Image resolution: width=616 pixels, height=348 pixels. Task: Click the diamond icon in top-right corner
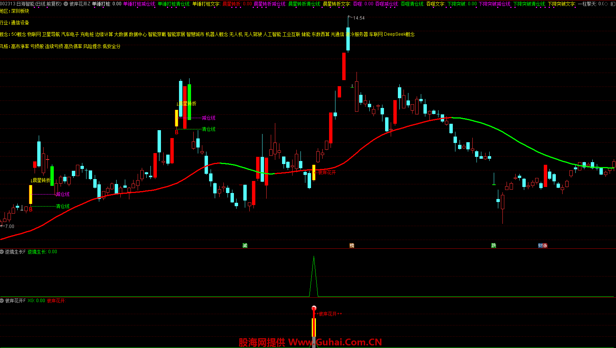click(x=606, y=4)
